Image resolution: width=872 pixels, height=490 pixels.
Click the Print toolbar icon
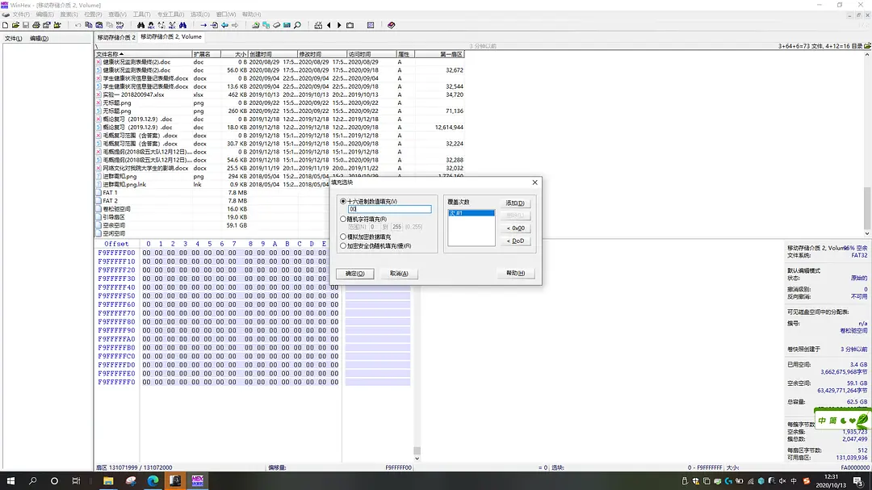point(36,25)
